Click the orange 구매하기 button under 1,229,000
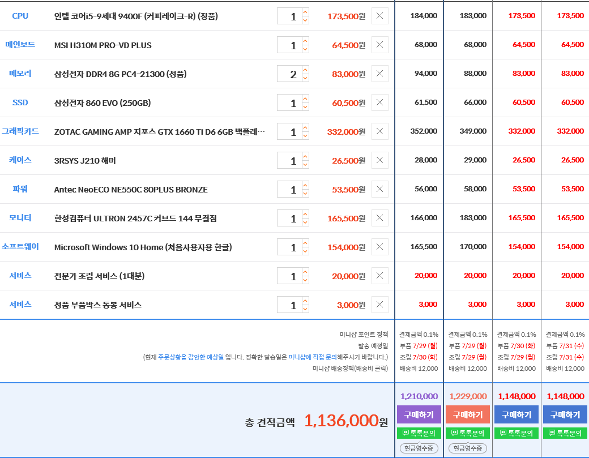 coord(468,414)
